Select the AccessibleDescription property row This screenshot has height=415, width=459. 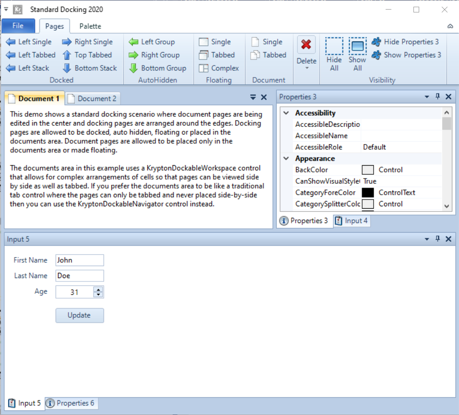[368, 124]
